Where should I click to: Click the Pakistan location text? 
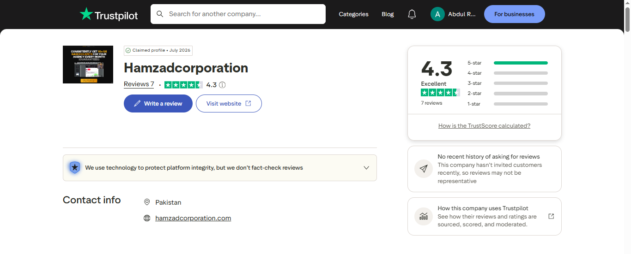(x=168, y=202)
